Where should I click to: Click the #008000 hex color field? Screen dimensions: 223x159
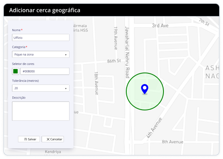pyautogui.click(x=45, y=71)
